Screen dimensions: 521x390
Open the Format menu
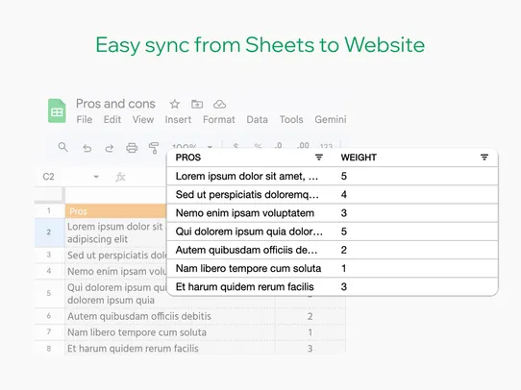click(x=219, y=119)
